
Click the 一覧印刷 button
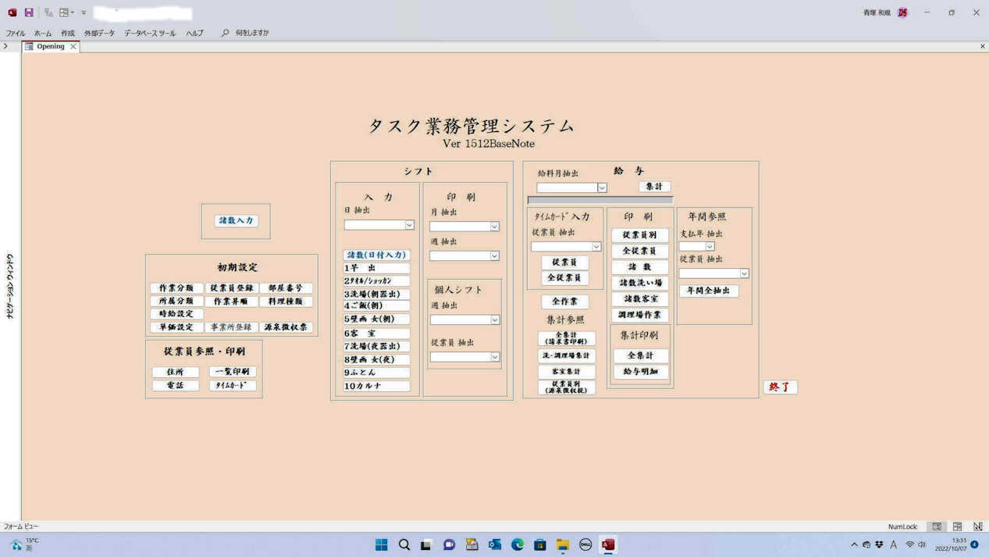tap(233, 373)
